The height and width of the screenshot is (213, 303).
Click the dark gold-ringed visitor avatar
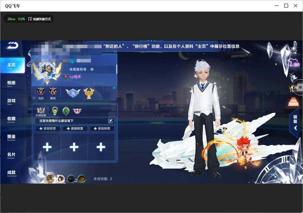point(82,179)
